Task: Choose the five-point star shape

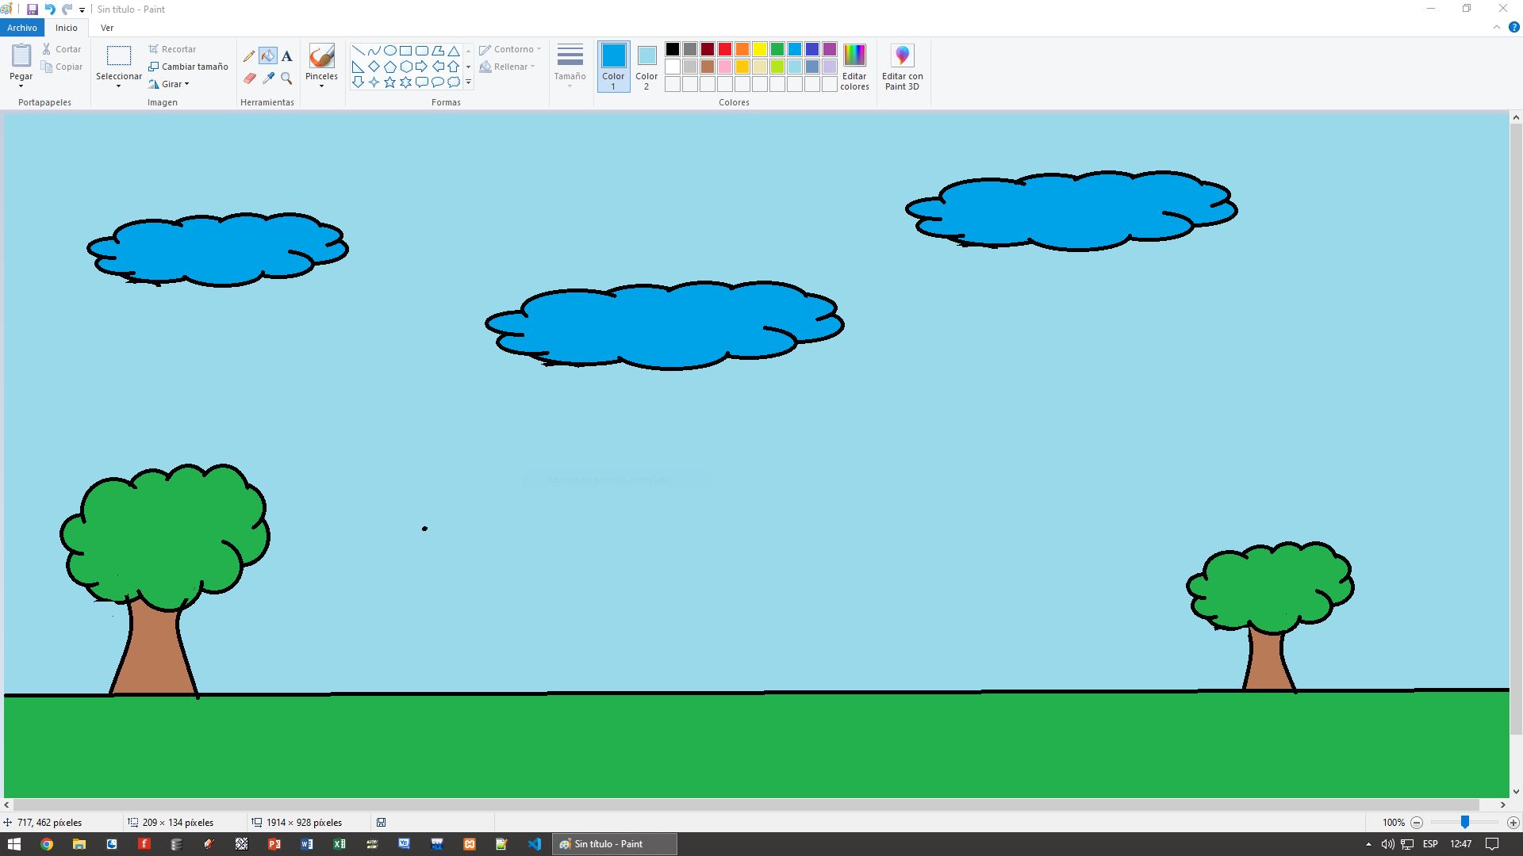Action: point(389,82)
